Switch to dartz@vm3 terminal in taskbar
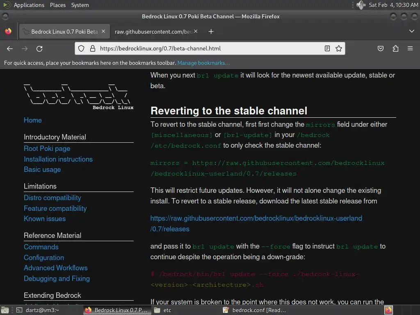The height and width of the screenshot is (315, 420). click(38, 310)
